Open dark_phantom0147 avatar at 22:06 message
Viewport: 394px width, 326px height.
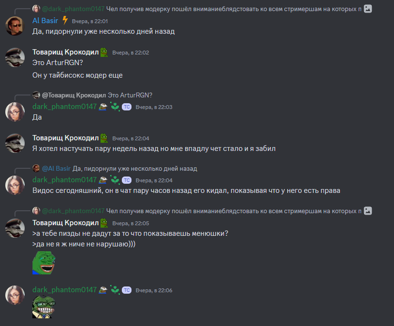point(15,295)
